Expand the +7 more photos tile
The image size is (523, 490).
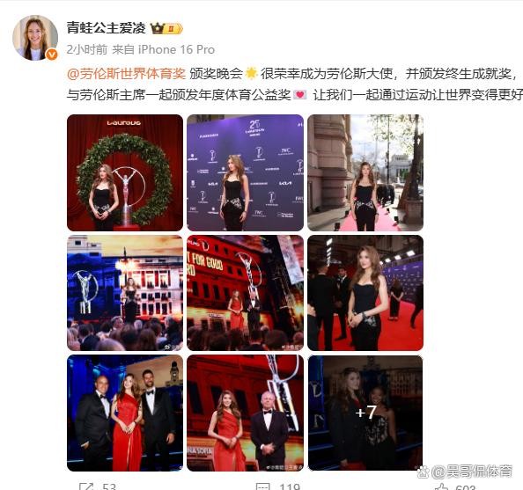tap(365, 413)
